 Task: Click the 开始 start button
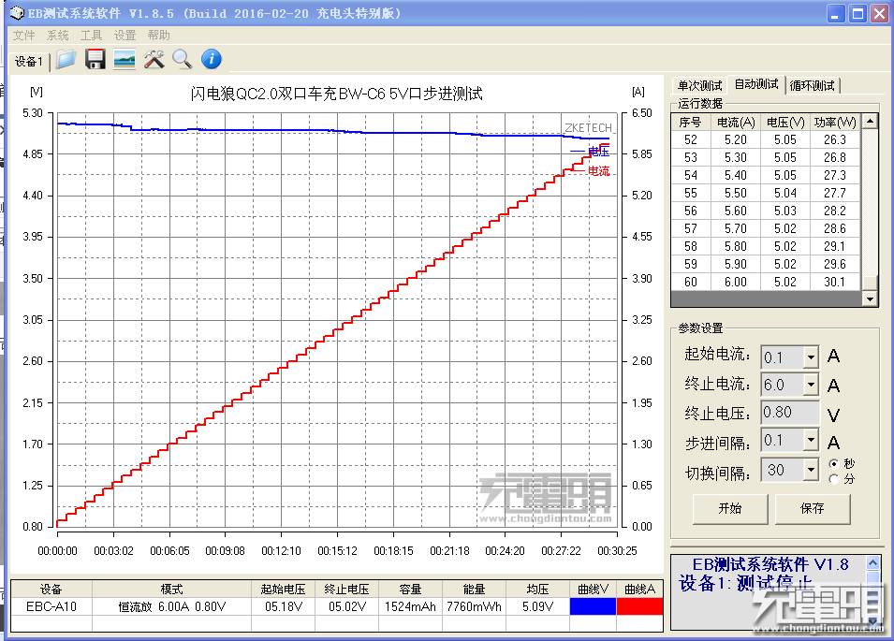pyautogui.click(x=730, y=508)
